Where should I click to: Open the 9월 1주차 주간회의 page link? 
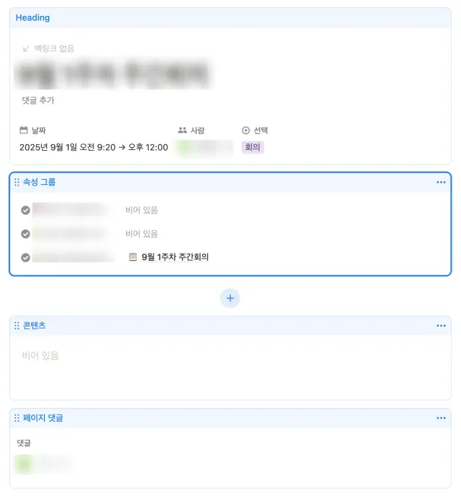[x=175, y=257]
